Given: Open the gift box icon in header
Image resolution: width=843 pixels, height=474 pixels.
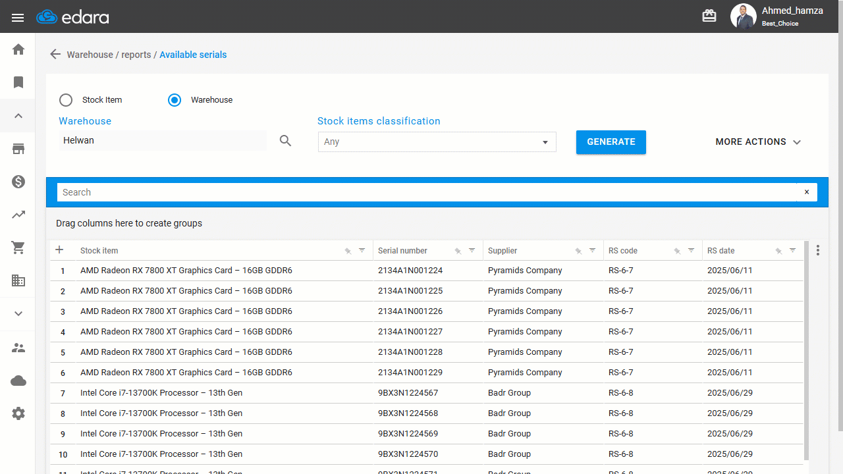Looking at the screenshot, I should 709,16.
